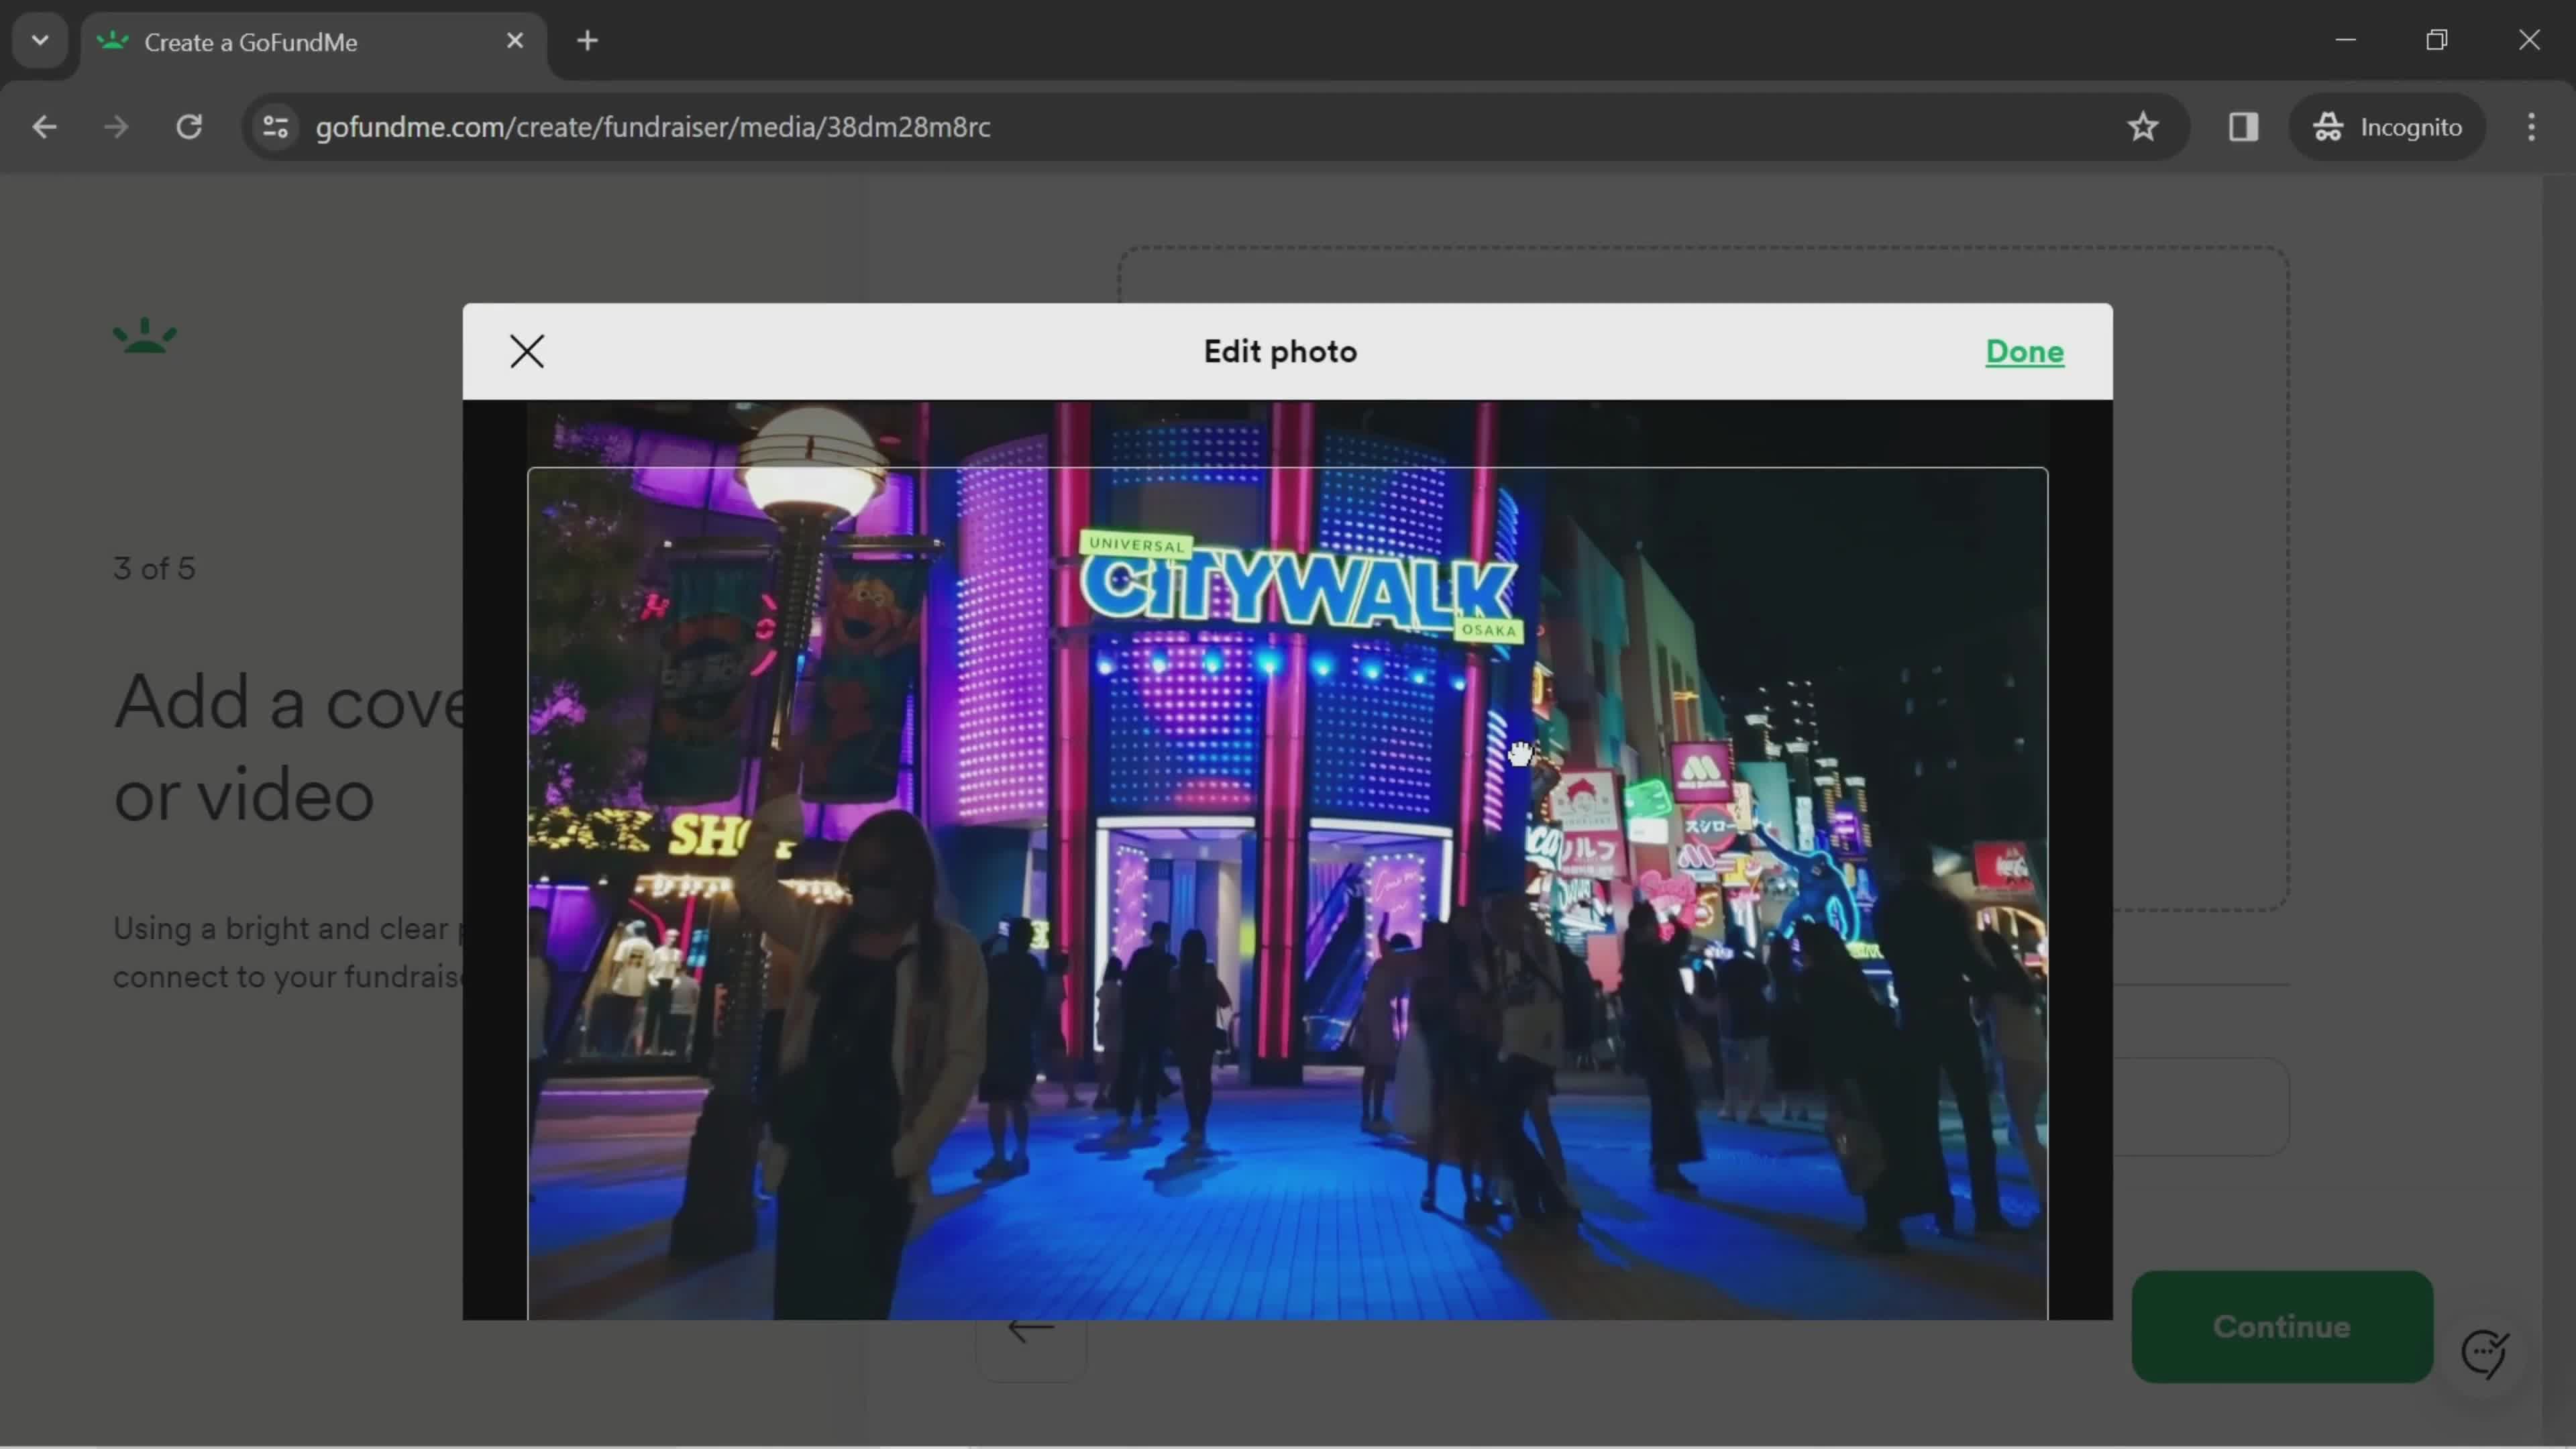Go forward in browser history
This screenshot has height=1449, width=2576.
[116, 127]
